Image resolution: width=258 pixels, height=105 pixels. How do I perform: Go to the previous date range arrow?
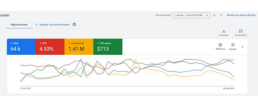tap(214, 15)
